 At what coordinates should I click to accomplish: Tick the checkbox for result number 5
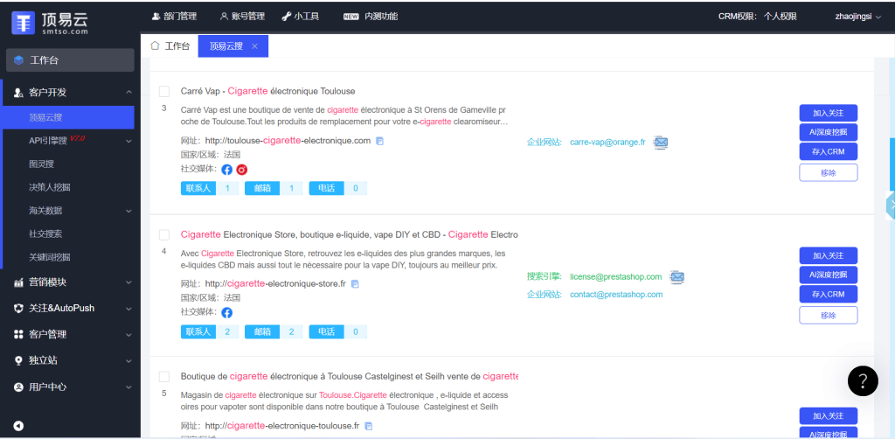click(x=164, y=376)
